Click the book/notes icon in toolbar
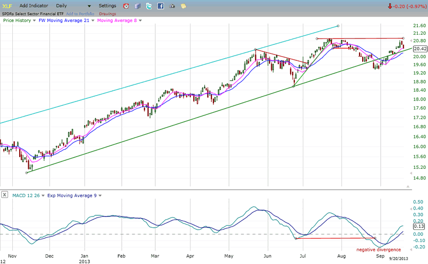Viewport: 428px width, 264px height. click(137, 6)
